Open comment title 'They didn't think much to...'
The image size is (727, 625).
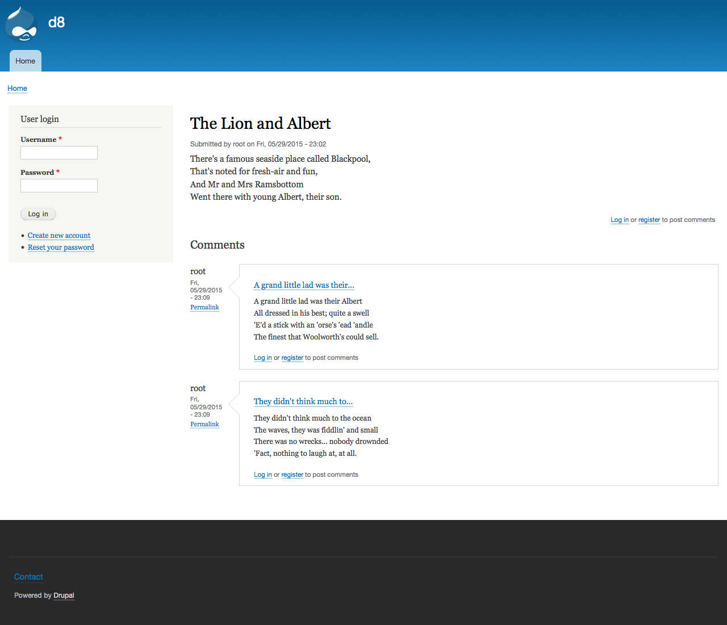tap(303, 401)
